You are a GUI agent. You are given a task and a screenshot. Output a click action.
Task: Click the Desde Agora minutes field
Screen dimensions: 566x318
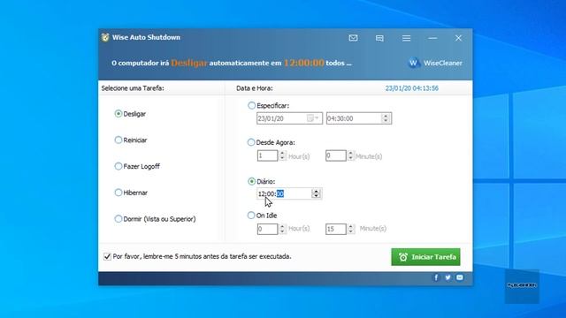pyautogui.click(x=336, y=155)
